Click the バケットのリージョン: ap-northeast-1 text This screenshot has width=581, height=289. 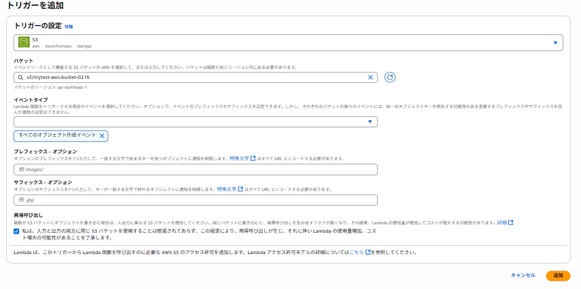click(50, 88)
